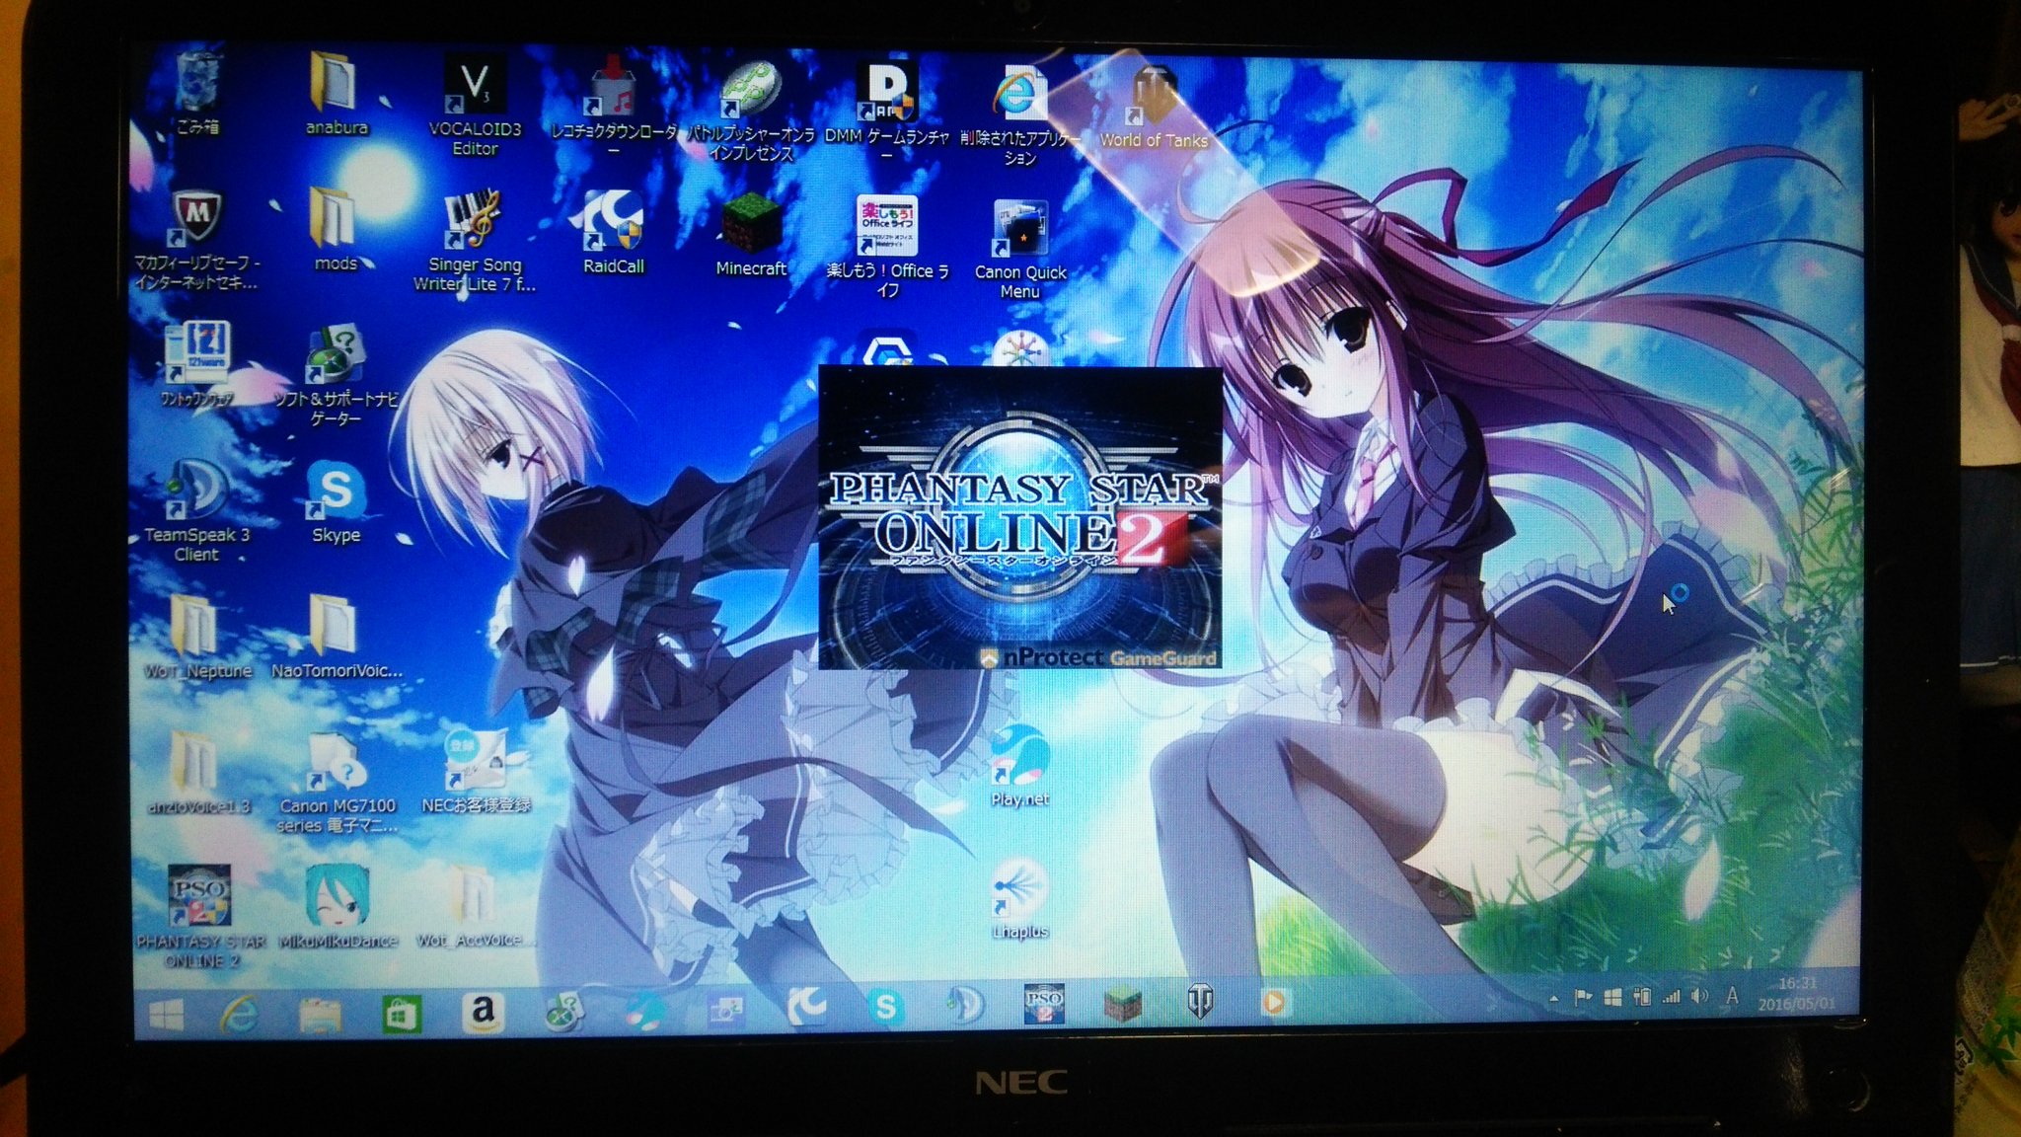Viewport: 2021px width, 1137px height.
Task: Open volume speaker tray icon
Action: [1699, 996]
